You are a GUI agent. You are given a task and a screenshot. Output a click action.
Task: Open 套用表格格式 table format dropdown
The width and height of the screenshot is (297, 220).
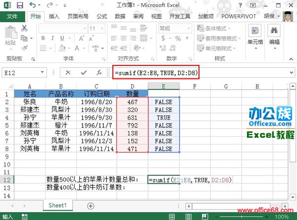[x=219, y=38]
